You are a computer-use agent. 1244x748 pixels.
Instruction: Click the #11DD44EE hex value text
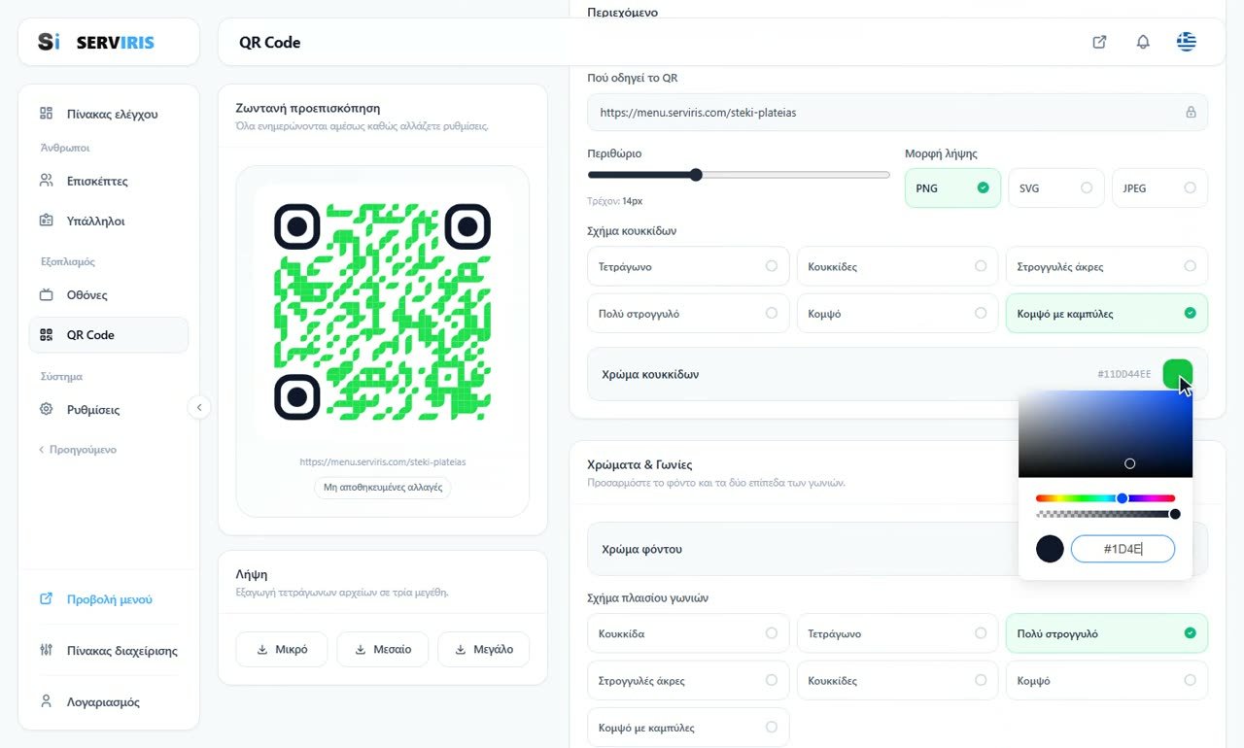tap(1124, 374)
